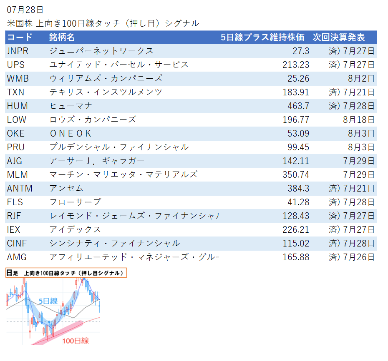The width and height of the screenshot is (388, 361).
Task: Click the name フローサーブ
Action: pos(75,202)
